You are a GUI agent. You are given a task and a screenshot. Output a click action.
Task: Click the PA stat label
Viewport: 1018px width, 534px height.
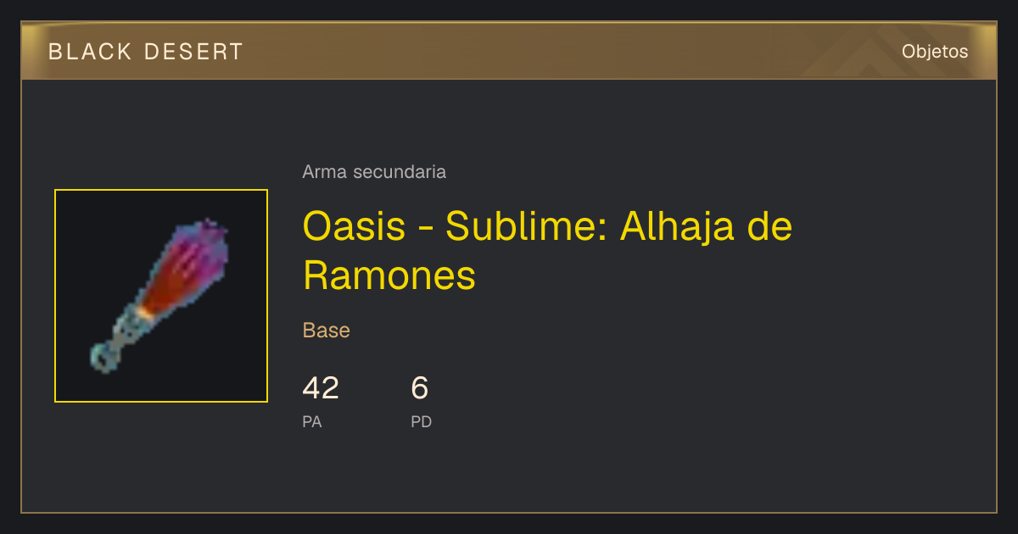[x=312, y=421]
